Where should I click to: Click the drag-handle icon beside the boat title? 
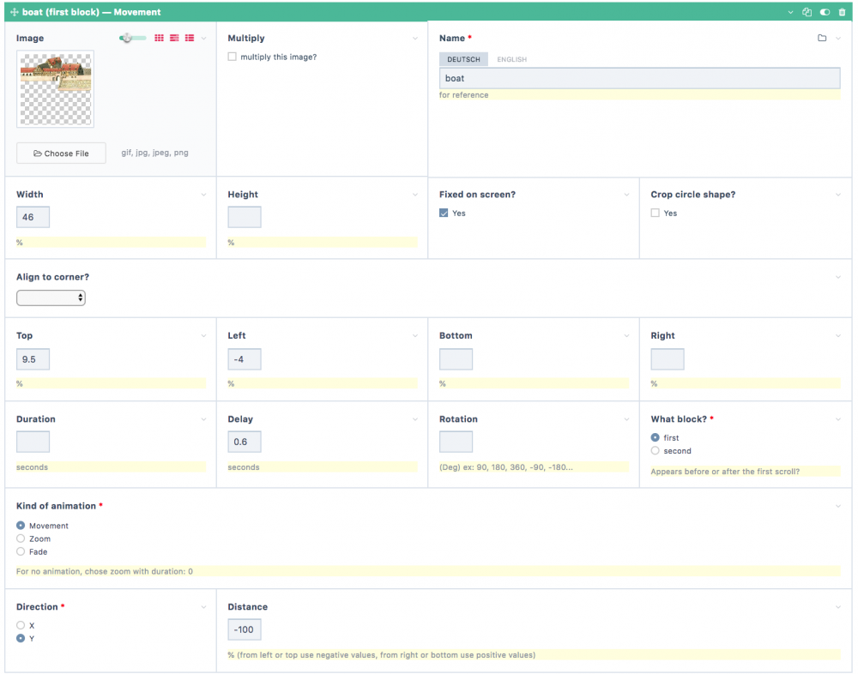(14, 13)
